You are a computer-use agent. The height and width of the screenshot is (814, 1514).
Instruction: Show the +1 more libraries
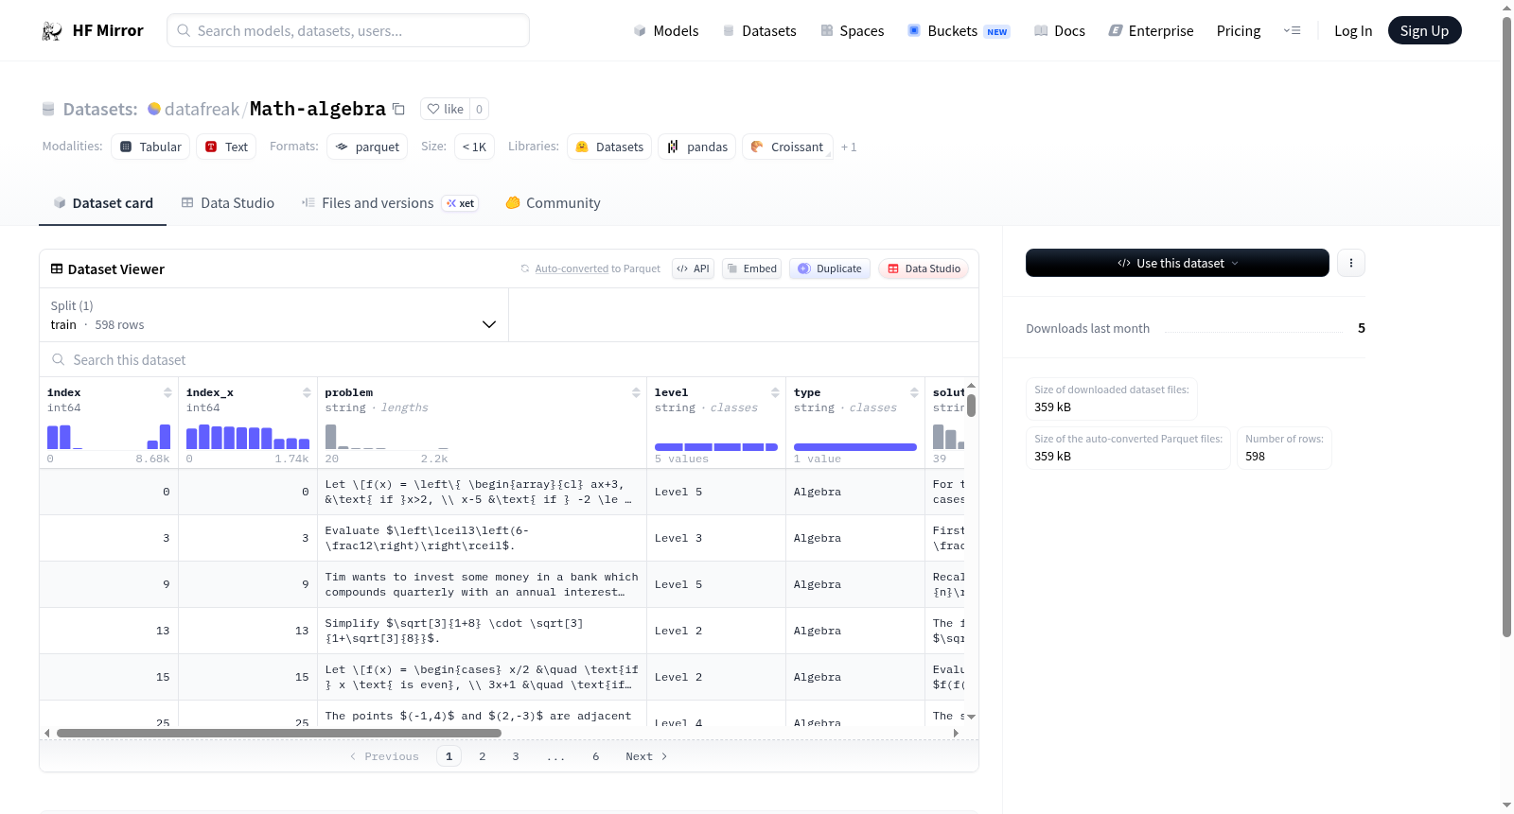849,147
